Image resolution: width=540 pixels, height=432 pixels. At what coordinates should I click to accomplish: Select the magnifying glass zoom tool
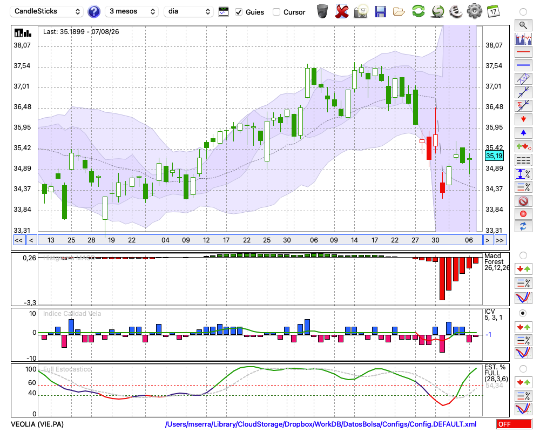pyautogui.click(x=523, y=25)
